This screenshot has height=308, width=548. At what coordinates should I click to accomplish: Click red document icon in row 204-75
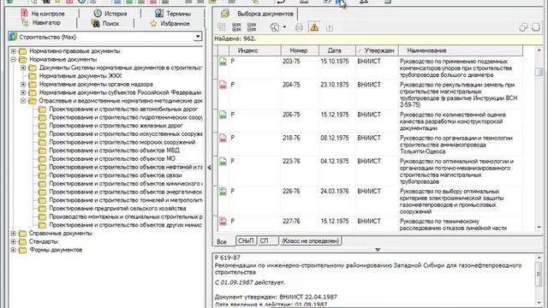(223, 85)
